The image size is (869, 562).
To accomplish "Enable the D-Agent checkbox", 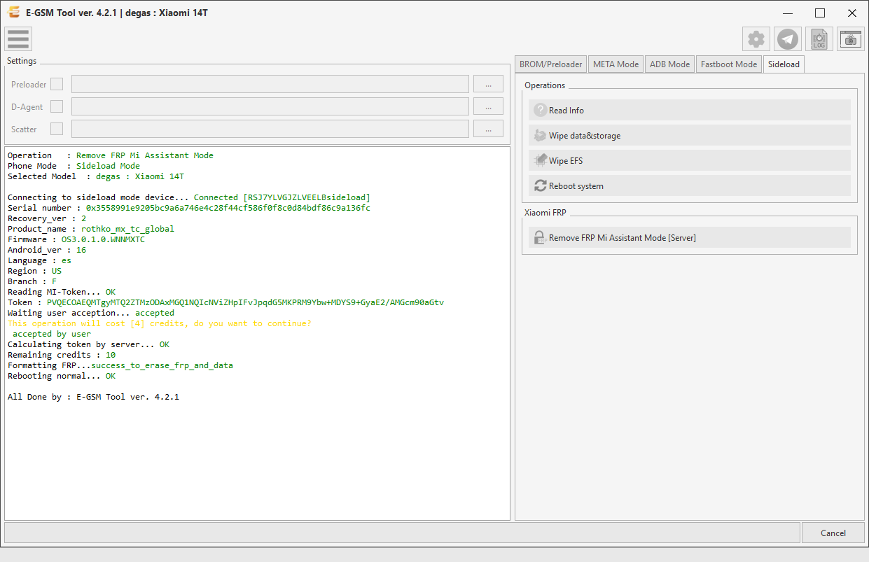I will 57,106.
